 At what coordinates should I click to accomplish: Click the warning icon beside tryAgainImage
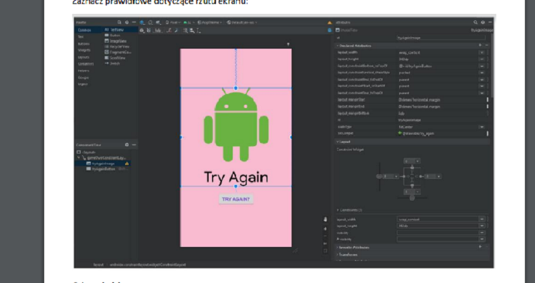tap(127, 164)
